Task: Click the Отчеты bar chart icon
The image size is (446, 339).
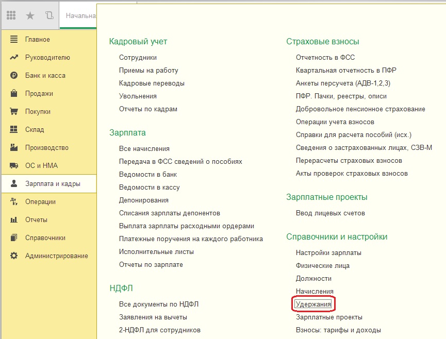Action: 13,219
